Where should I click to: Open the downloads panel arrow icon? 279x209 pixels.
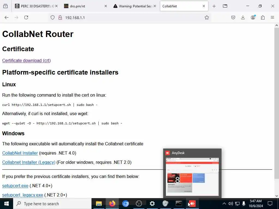(x=243, y=17)
